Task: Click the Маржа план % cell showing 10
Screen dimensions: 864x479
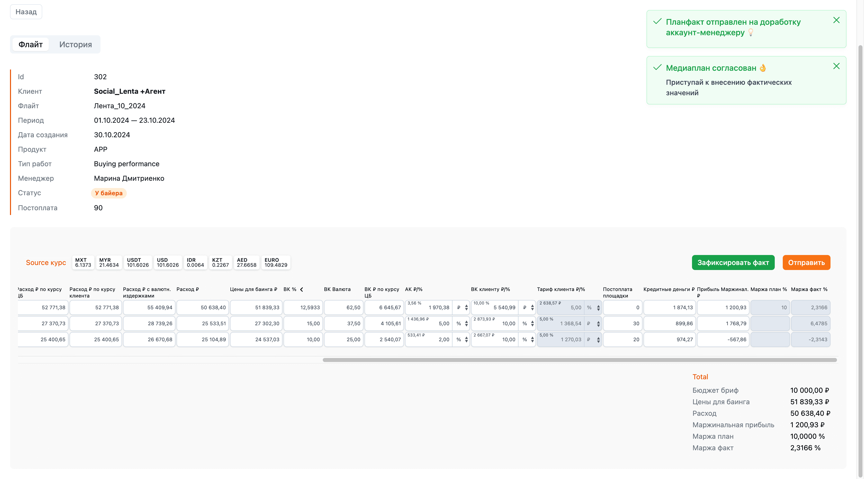Action: click(770, 307)
